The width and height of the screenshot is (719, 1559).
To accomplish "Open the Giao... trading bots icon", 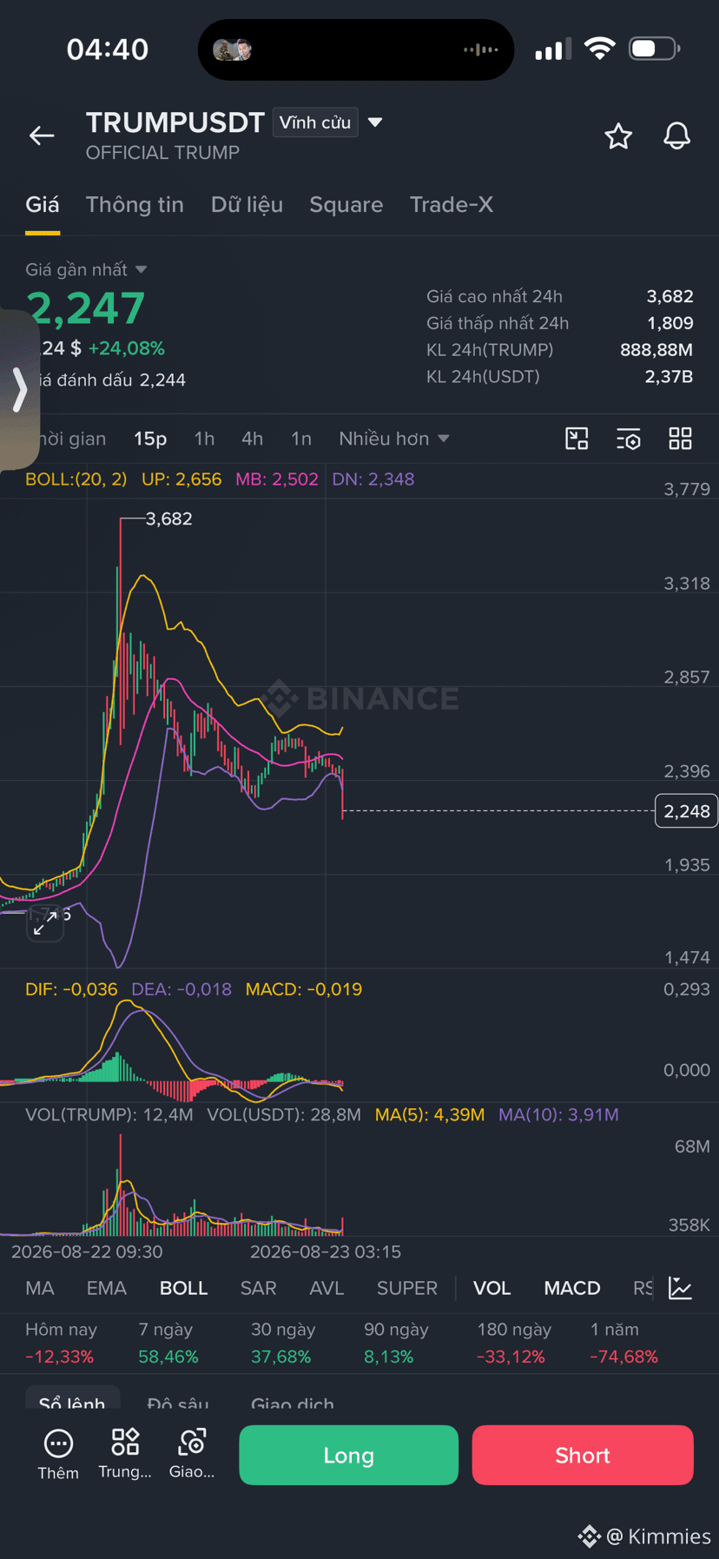I will click(x=192, y=1454).
